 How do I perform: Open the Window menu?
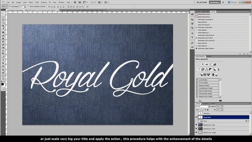pos(61,2)
